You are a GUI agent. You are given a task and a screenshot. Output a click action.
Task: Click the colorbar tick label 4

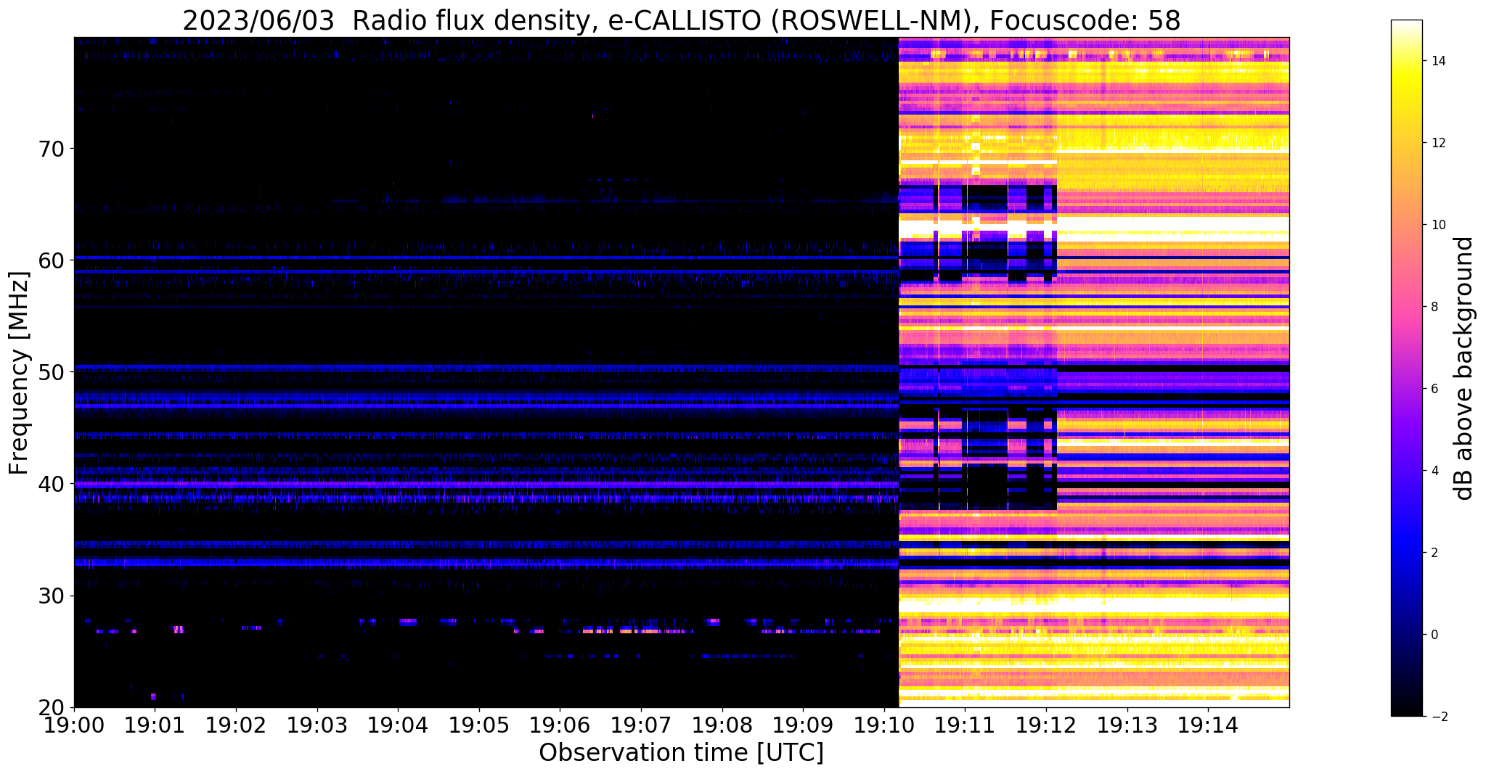click(x=1434, y=471)
